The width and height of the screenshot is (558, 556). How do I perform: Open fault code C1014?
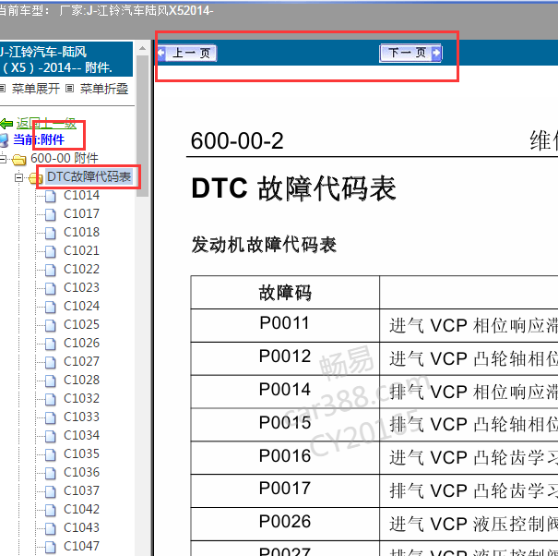click(81, 195)
